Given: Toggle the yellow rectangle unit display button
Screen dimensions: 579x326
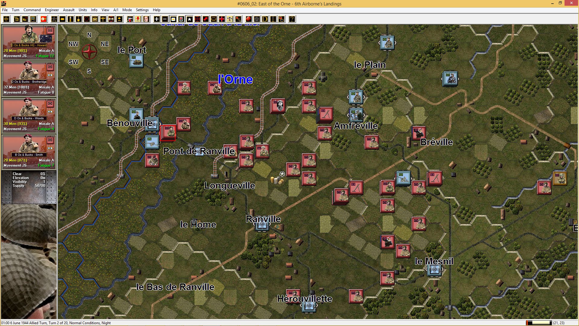Looking at the screenshot, I should tap(173, 19).
